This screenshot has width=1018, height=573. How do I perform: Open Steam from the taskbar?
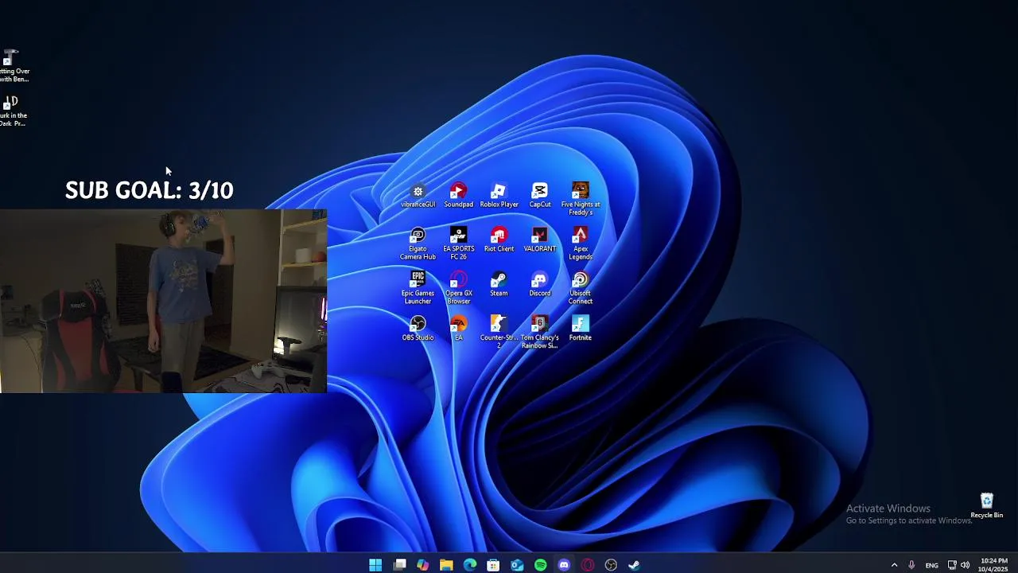635,565
